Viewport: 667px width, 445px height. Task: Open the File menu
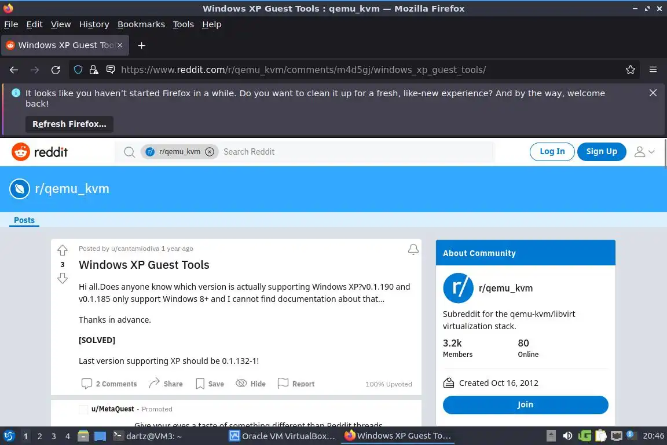[11, 24]
